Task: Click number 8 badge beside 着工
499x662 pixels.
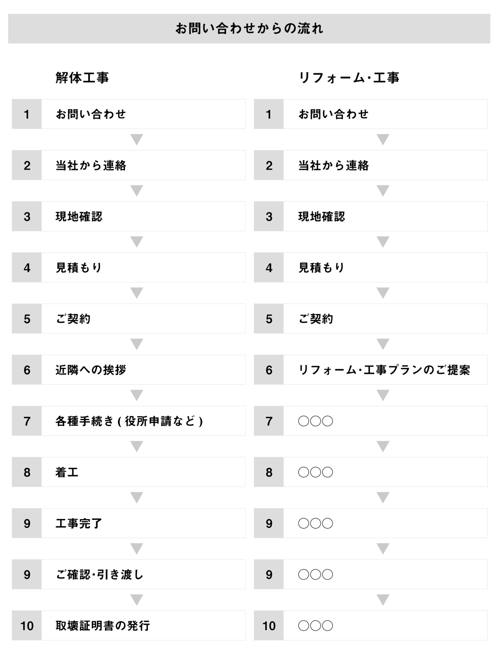Action: point(27,472)
